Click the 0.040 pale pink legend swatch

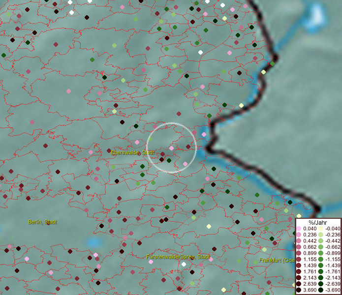pos(299,229)
